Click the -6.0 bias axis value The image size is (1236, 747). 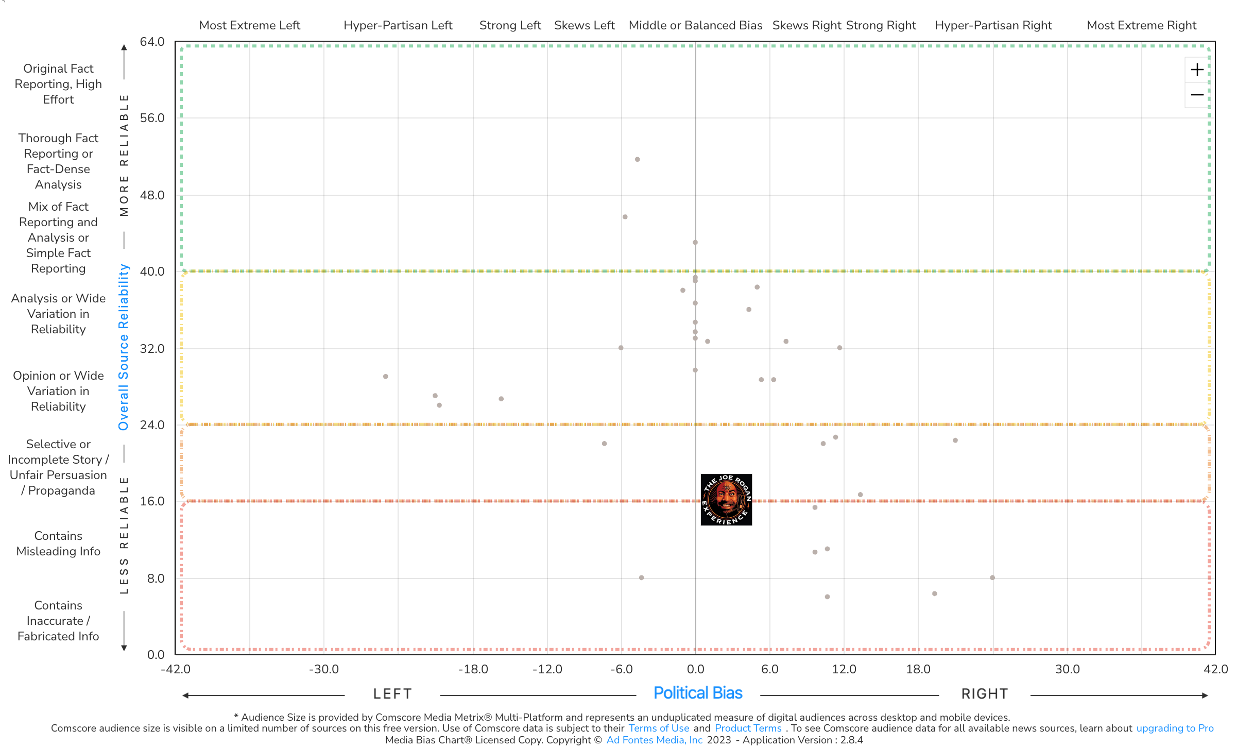pos(621,669)
